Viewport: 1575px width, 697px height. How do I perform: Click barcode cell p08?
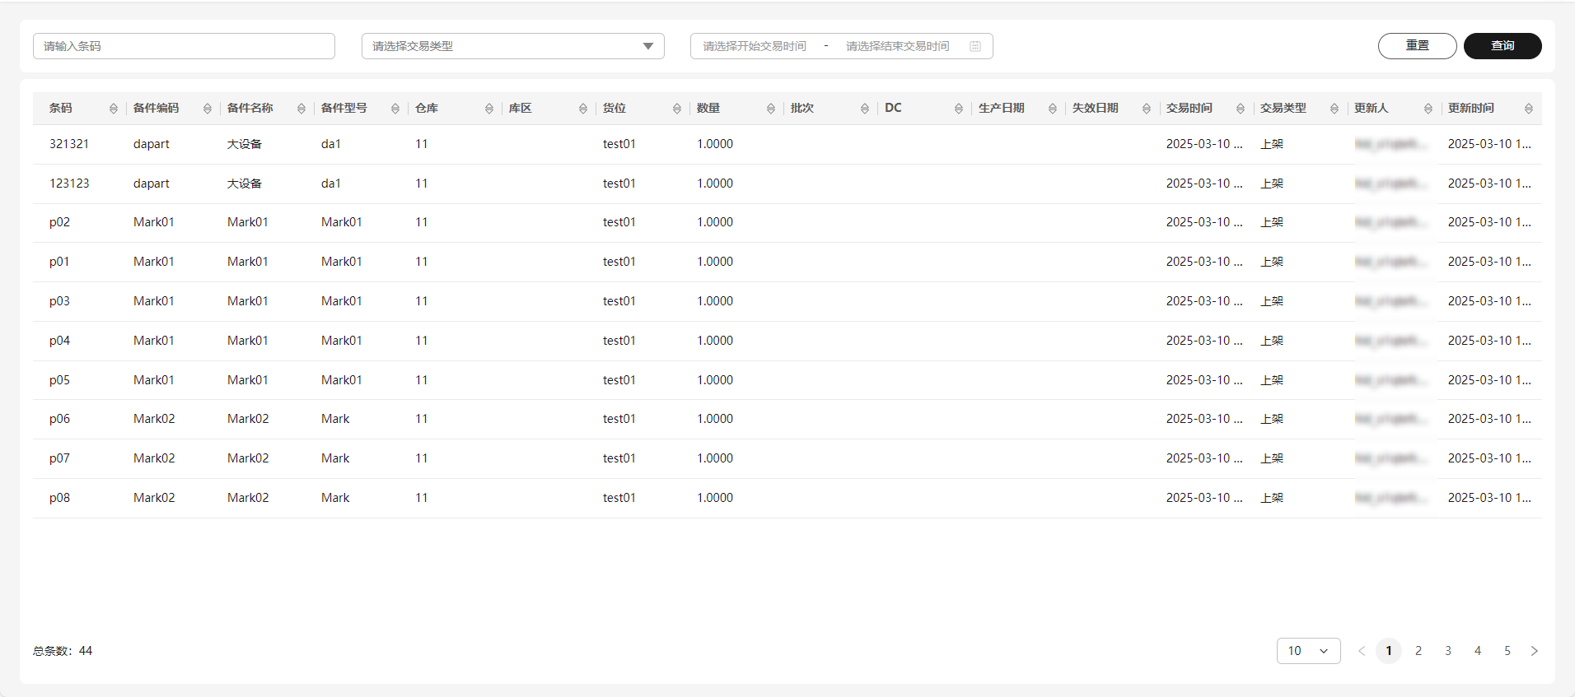click(59, 498)
